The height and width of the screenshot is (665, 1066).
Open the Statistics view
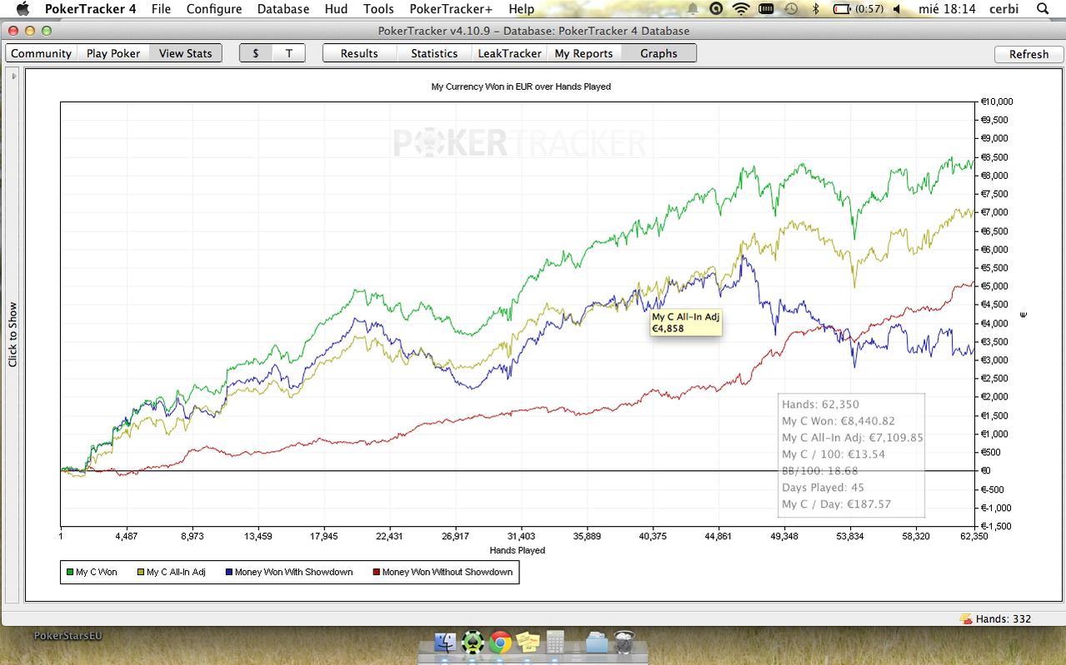pos(434,53)
